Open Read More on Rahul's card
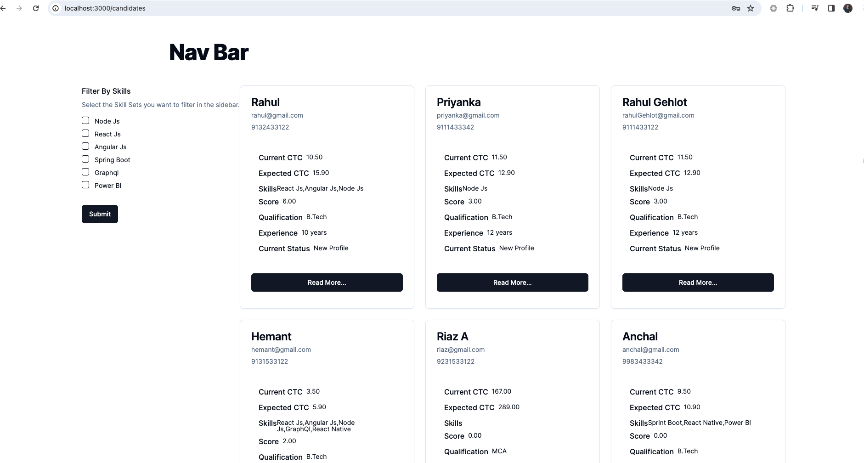Screen dimensions: 864x463 pos(327,282)
